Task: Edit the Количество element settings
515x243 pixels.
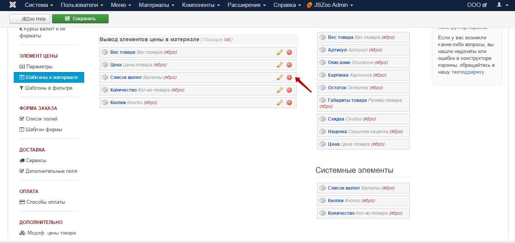Action: 280,90
